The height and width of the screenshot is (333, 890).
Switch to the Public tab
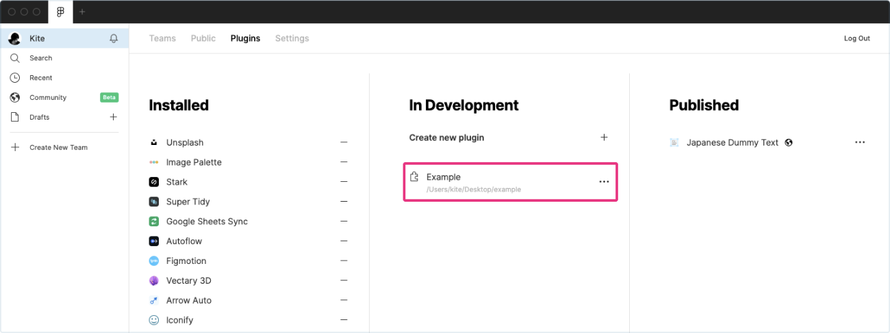click(203, 38)
